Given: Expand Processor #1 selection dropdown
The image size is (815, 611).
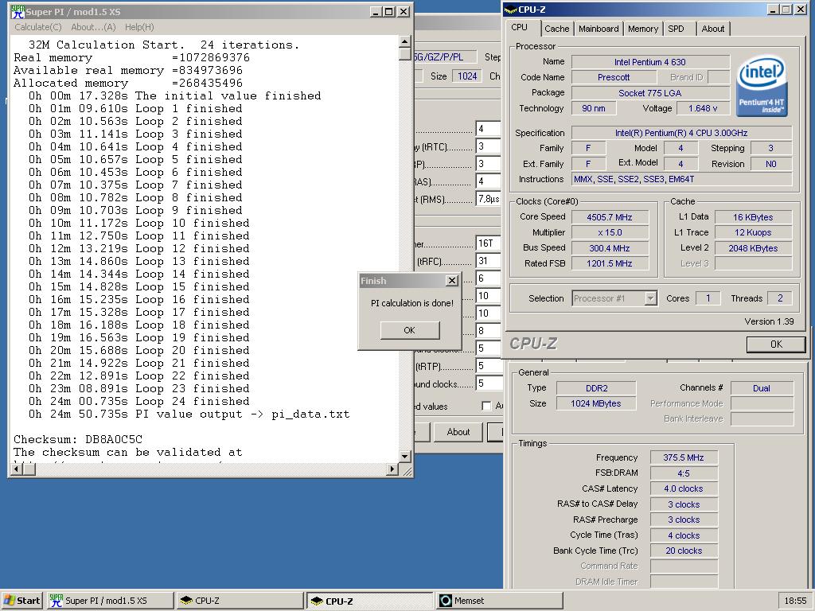Looking at the screenshot, I should [650, 298].
